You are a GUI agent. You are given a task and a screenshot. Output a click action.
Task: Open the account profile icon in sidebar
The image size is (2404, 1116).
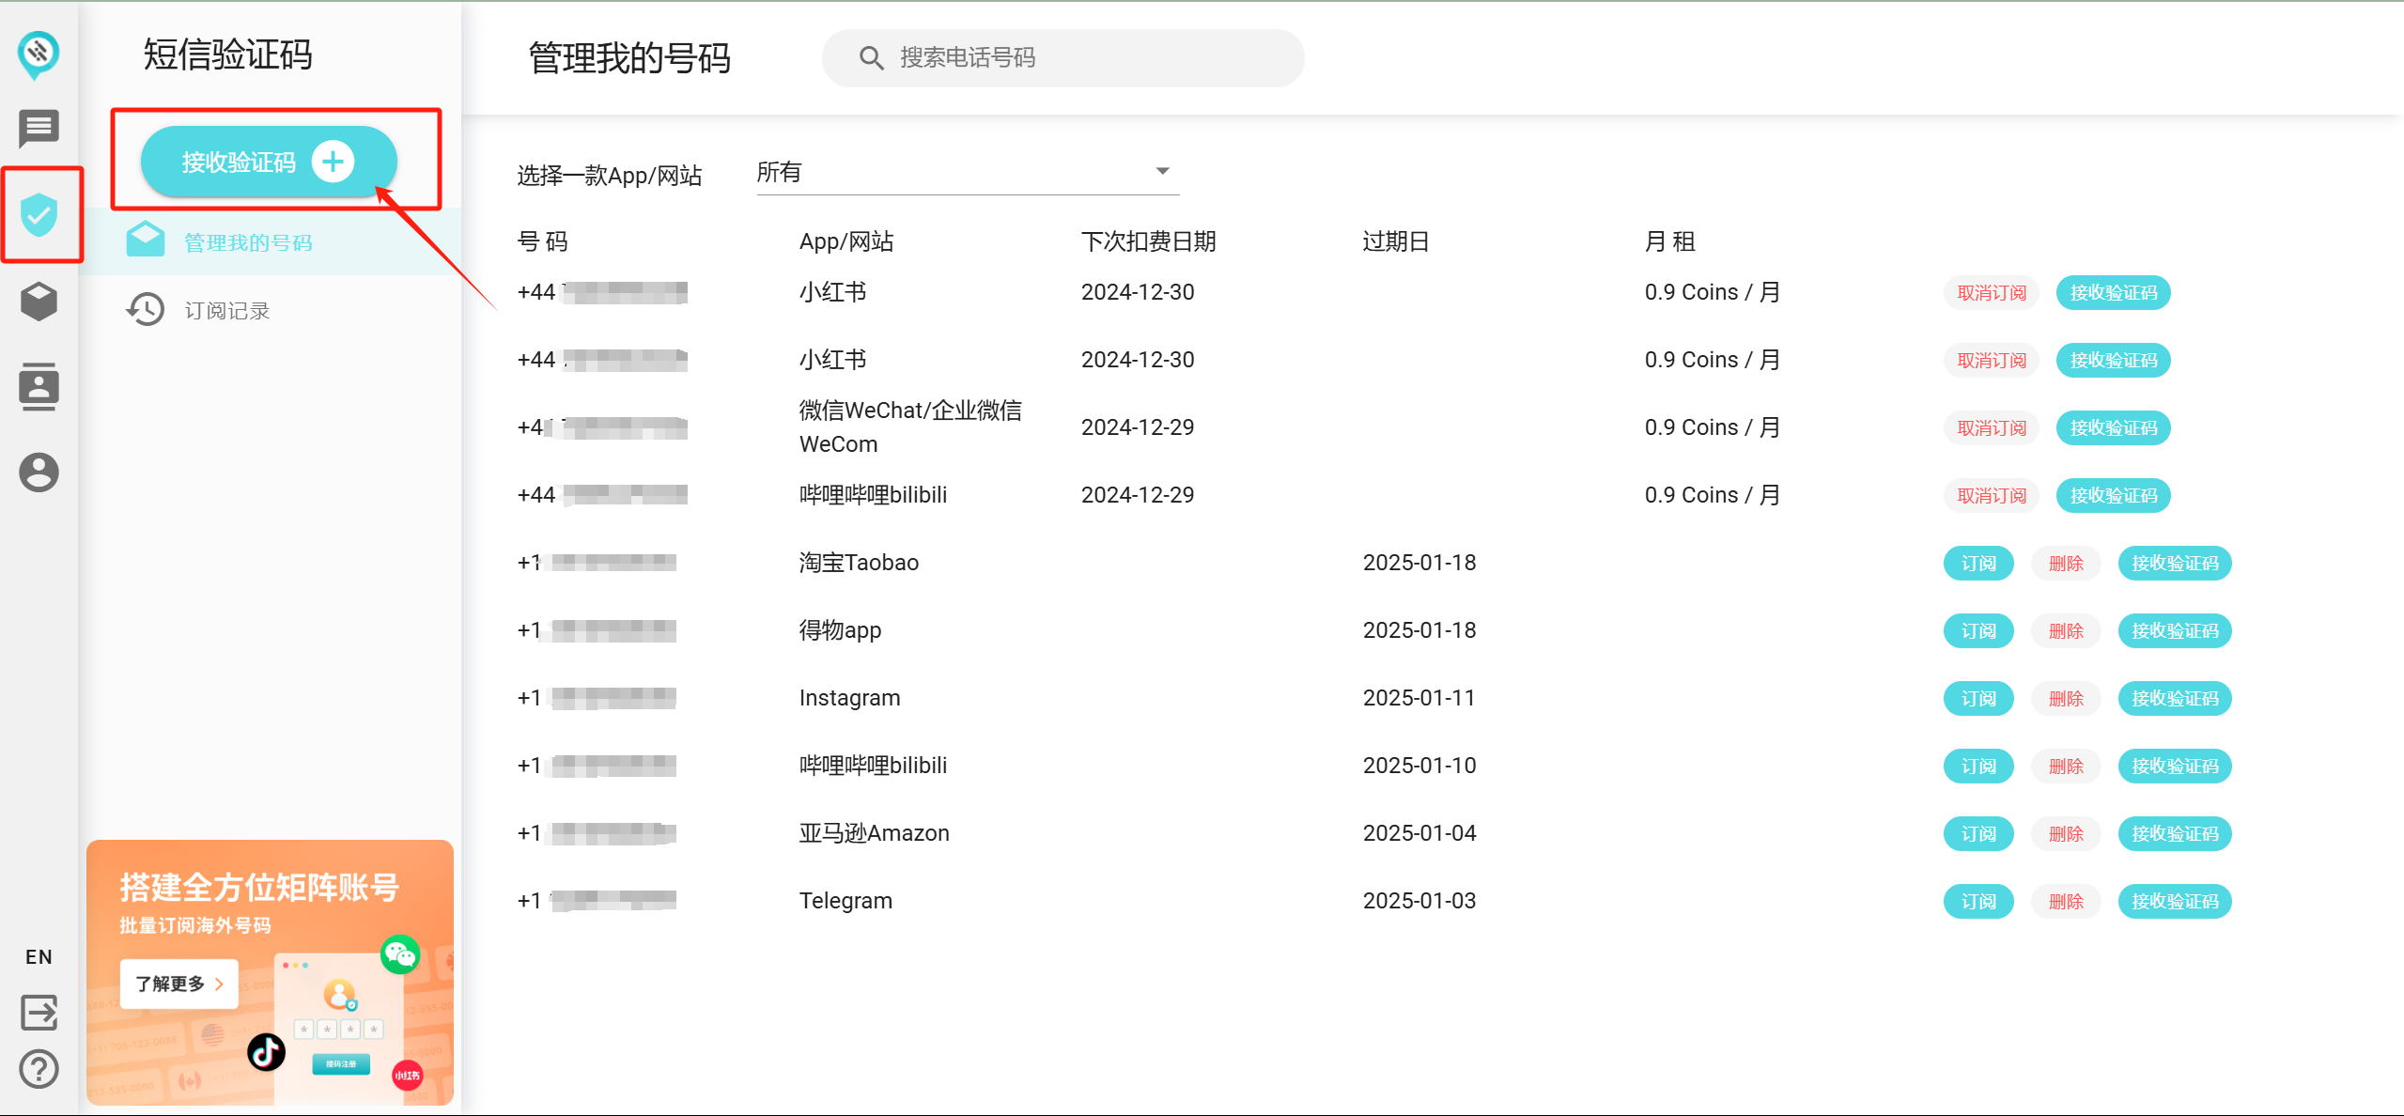(x=39, y=472)
